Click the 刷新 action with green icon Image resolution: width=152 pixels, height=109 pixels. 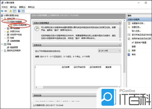(x=134, y=50)
